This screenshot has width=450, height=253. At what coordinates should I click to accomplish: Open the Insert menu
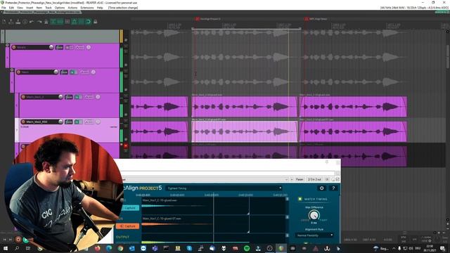coord(30,8)
